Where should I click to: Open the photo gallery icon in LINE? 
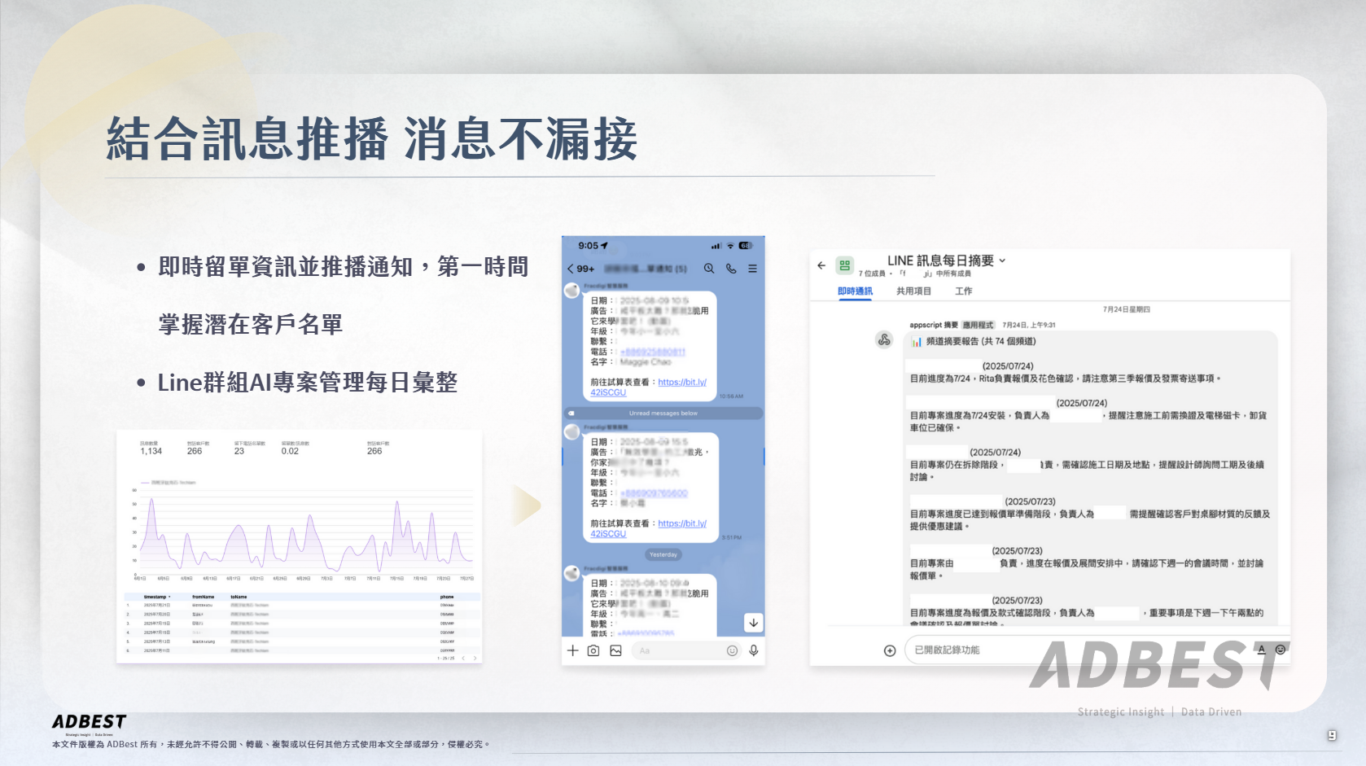pyautogui.click(x=615, y=650)
